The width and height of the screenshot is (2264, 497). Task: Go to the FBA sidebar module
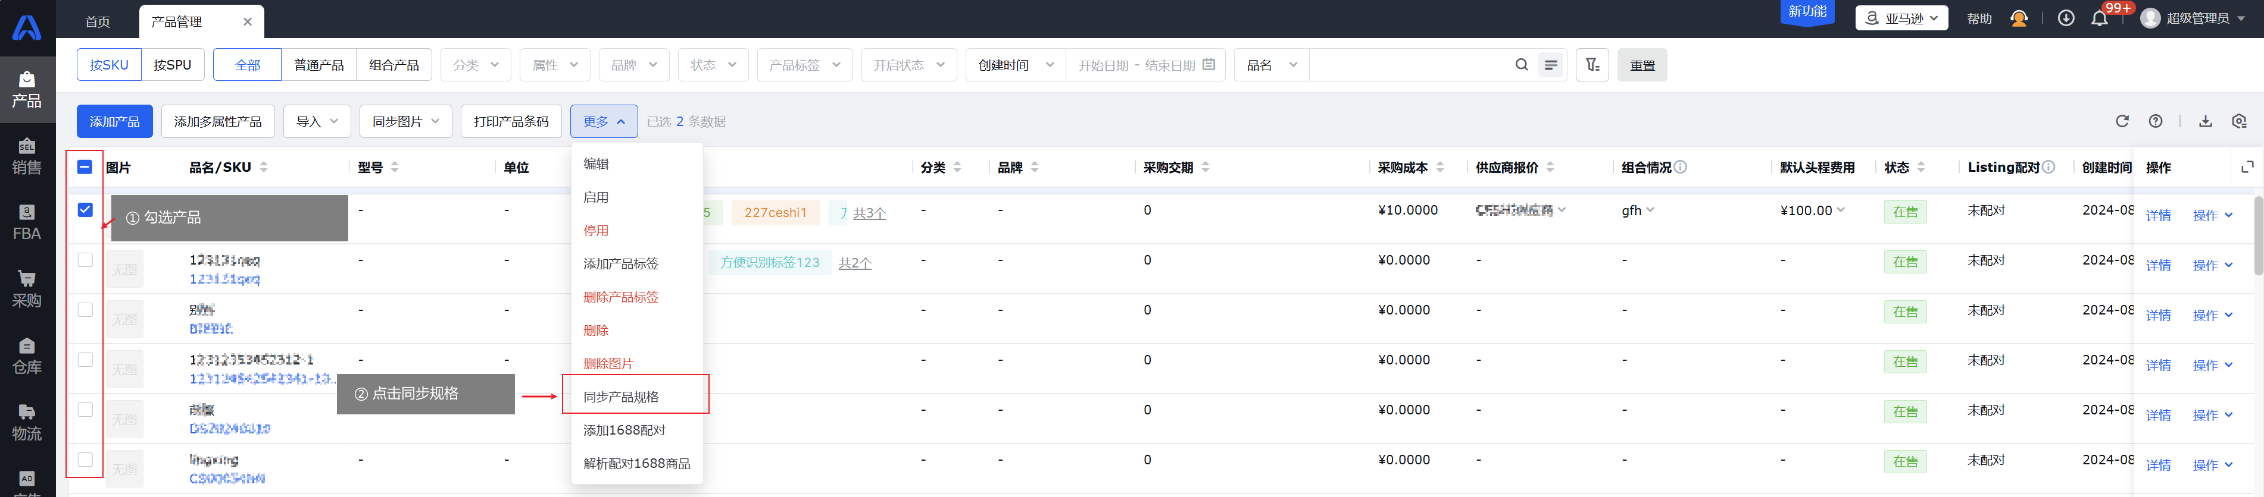click(27, 223)
